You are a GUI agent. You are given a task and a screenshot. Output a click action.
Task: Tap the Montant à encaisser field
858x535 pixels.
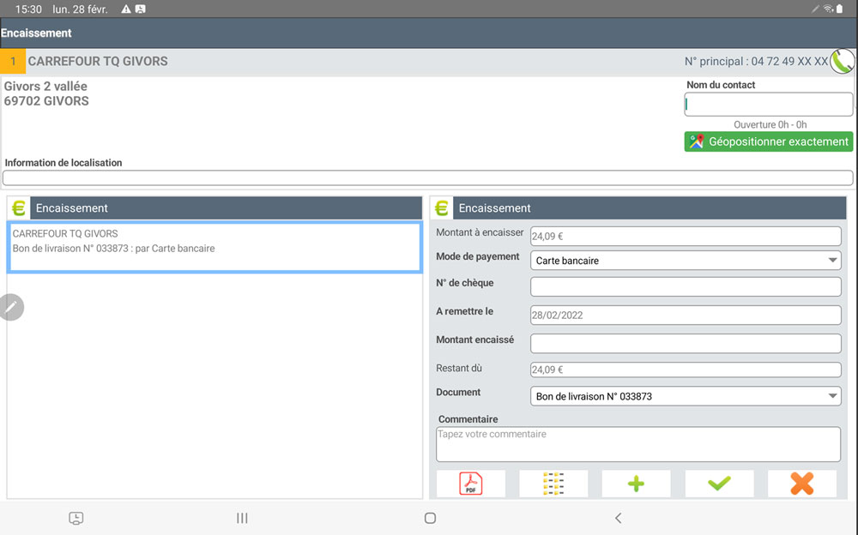(686, 237)
